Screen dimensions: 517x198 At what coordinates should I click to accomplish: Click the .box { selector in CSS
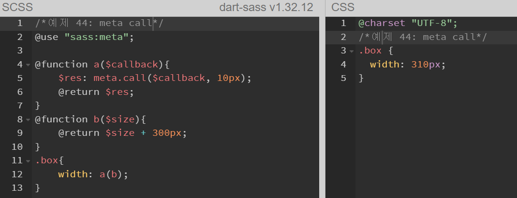click(x=376, y=51)
